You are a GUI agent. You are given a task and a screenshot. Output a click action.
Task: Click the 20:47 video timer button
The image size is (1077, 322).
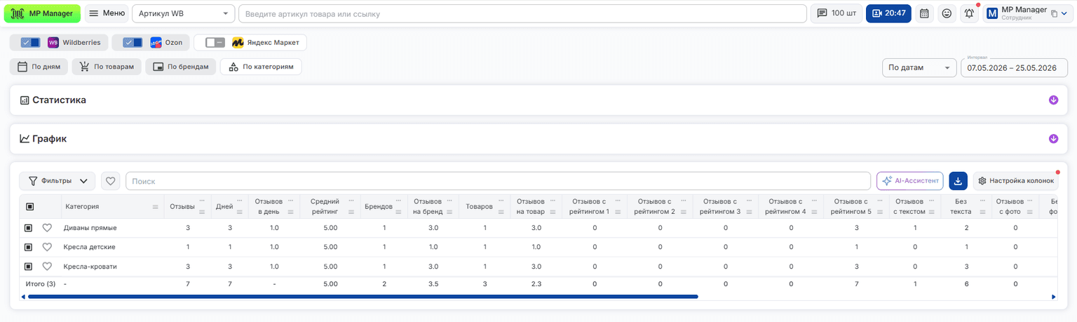click(888, 13)
